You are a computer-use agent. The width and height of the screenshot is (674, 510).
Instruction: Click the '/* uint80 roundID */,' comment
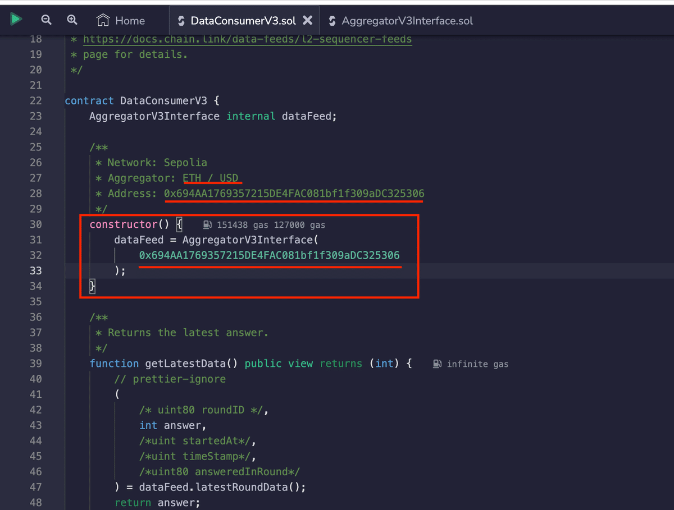pyautogui.click(x=204, y=410)
